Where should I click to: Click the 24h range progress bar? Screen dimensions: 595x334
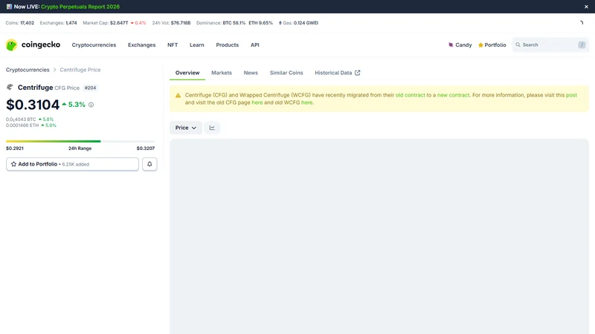[80, 141]
